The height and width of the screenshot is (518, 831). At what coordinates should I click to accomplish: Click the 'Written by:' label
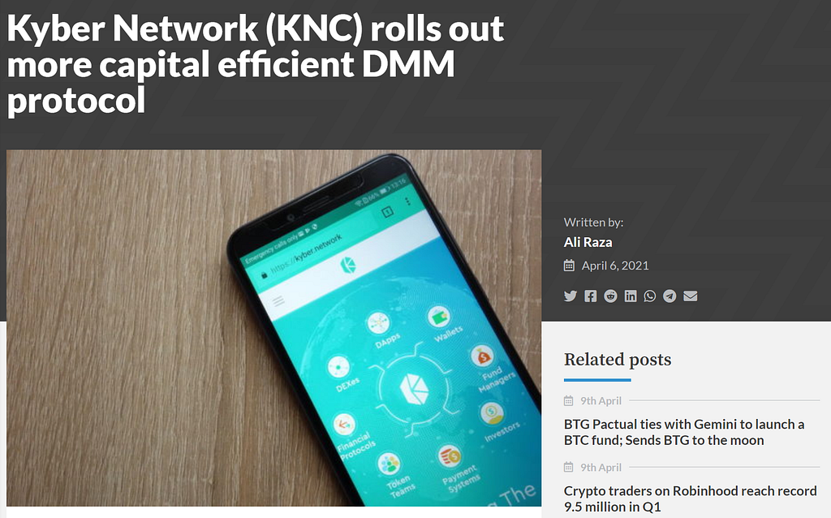(593, 222)
